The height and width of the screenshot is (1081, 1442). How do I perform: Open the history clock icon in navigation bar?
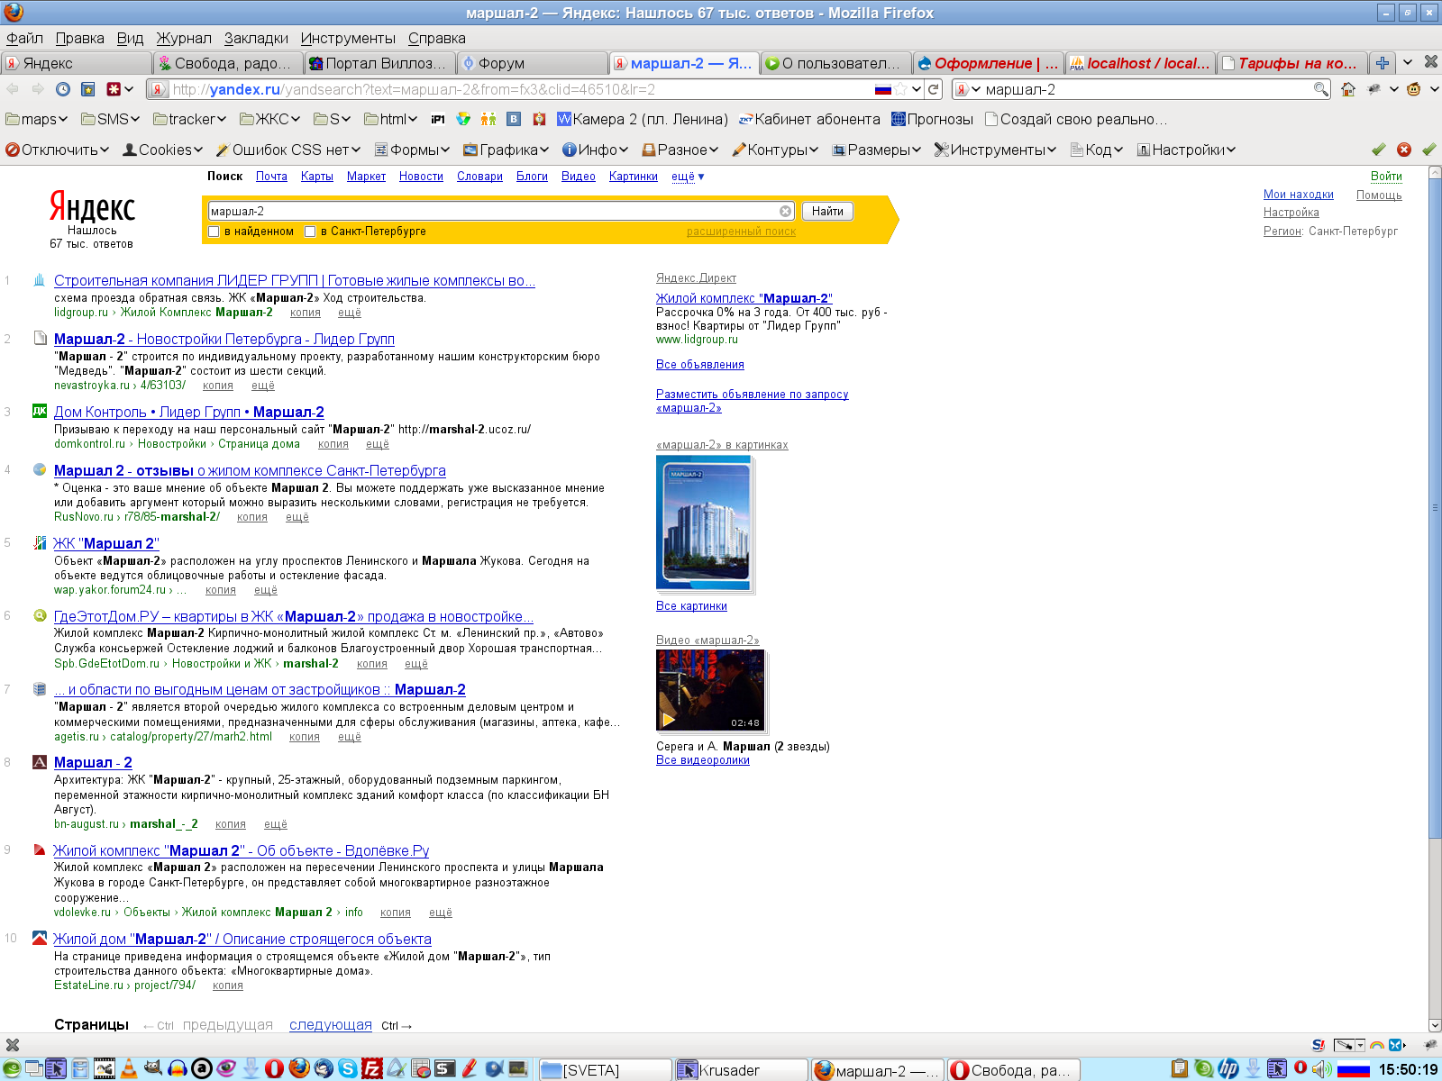[63, 89]
